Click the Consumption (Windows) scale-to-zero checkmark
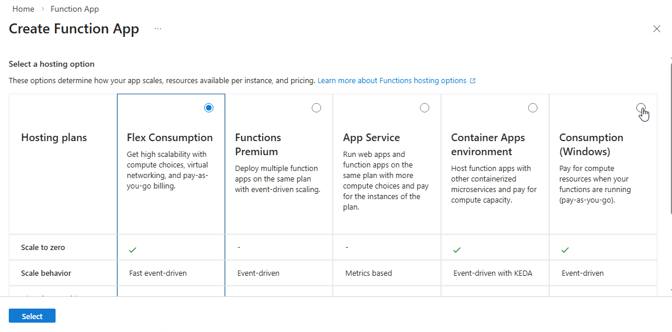Screen dimensions: 672x332 click(x=565, y=250)
